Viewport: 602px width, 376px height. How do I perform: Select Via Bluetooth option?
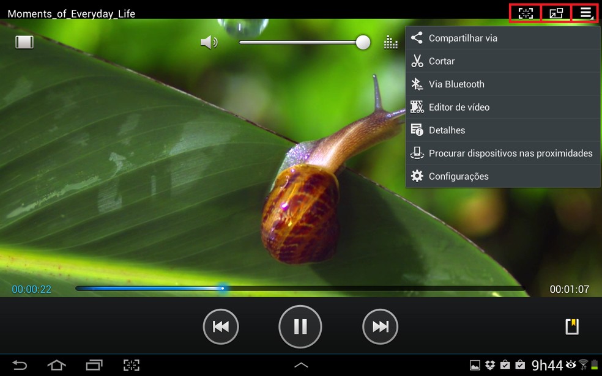click(503, 84)
